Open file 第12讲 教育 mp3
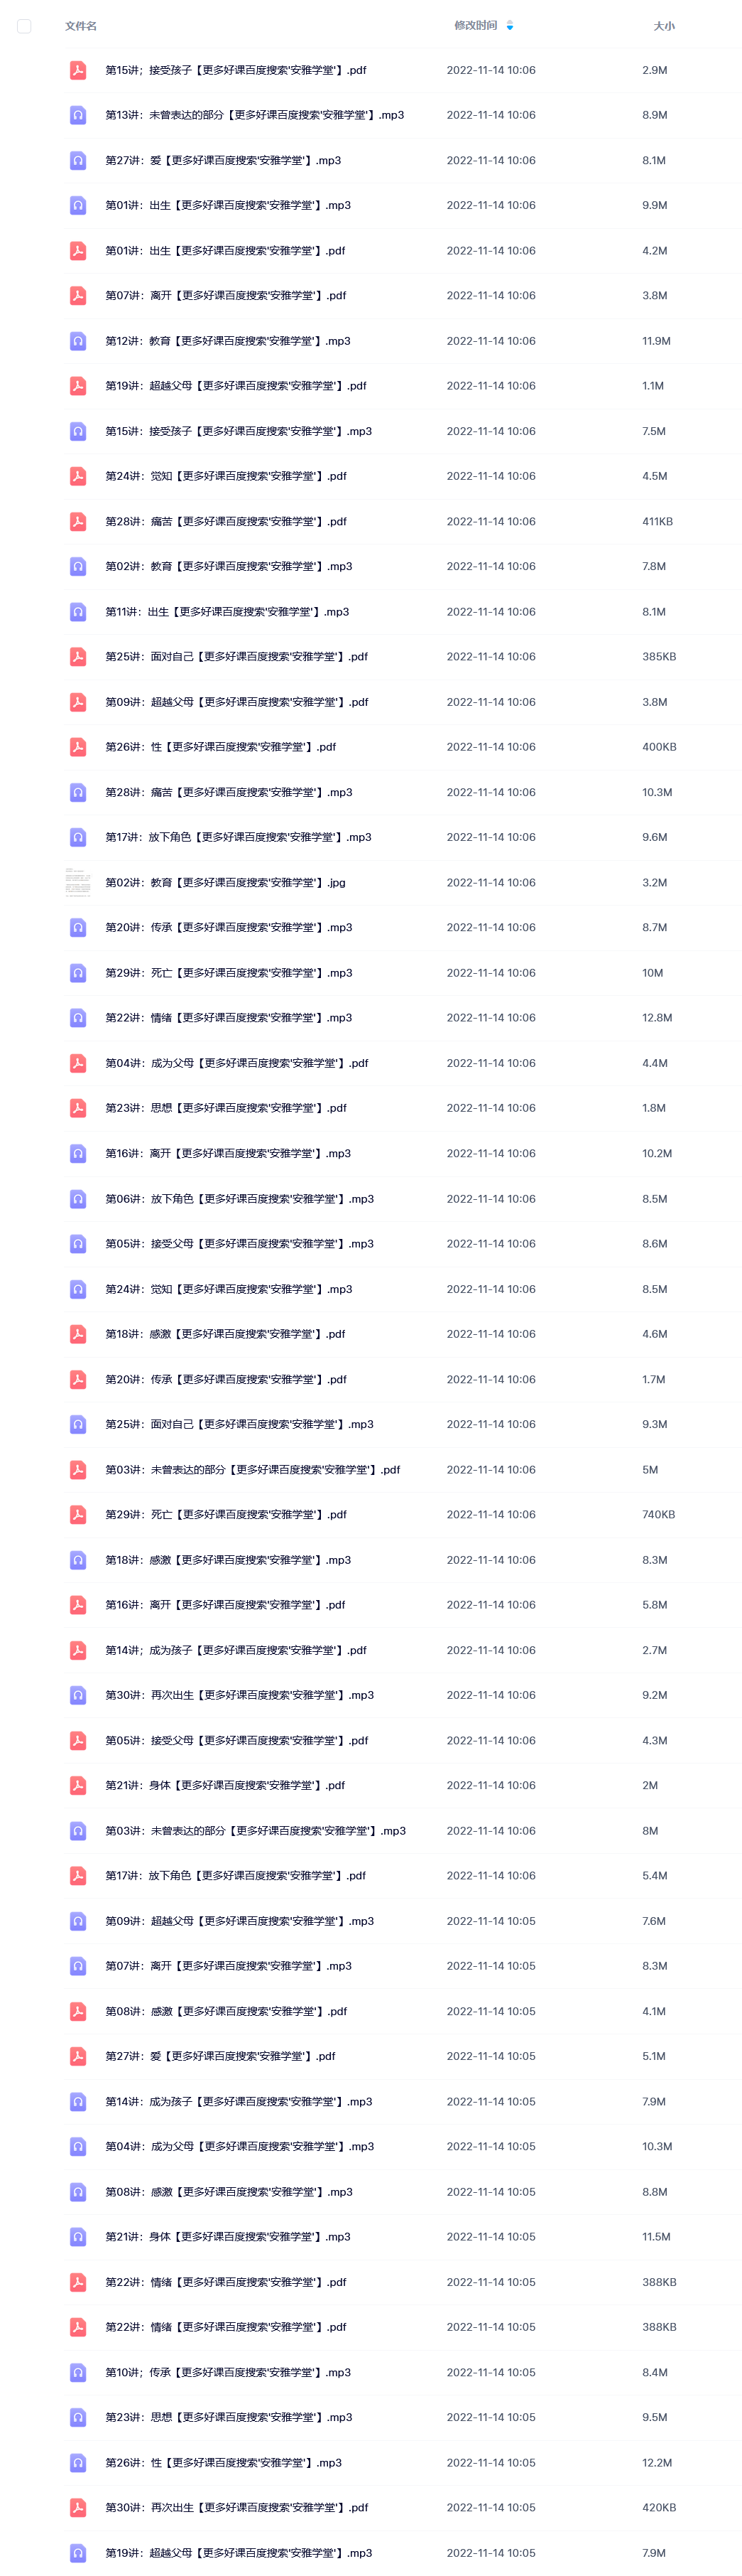 (228, 341)
